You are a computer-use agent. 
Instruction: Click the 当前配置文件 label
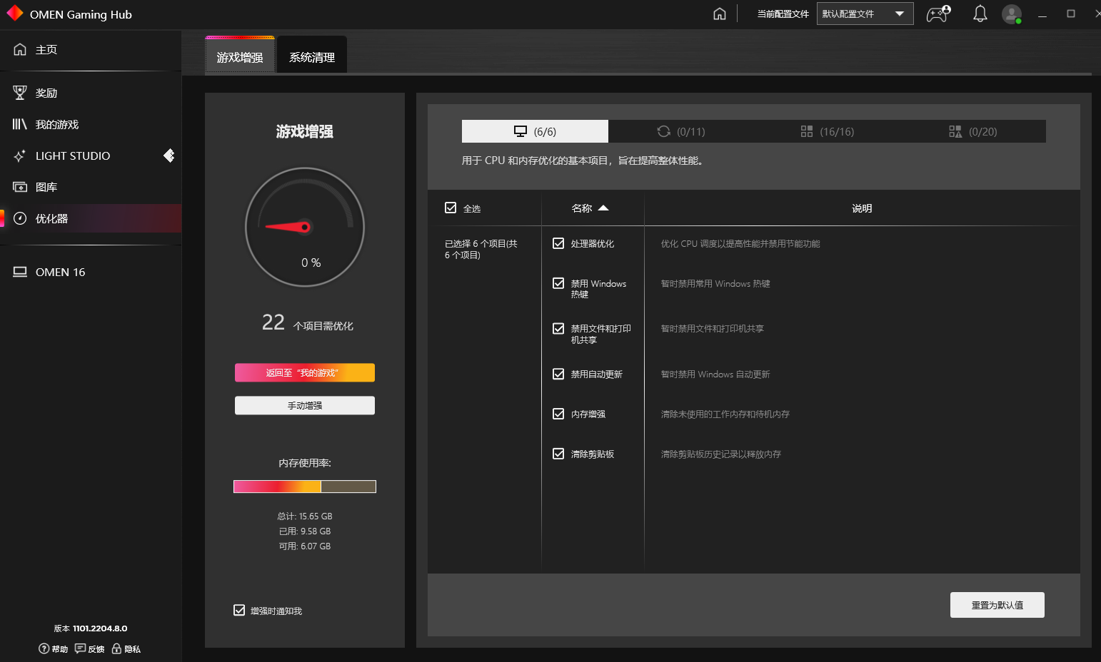783,14
